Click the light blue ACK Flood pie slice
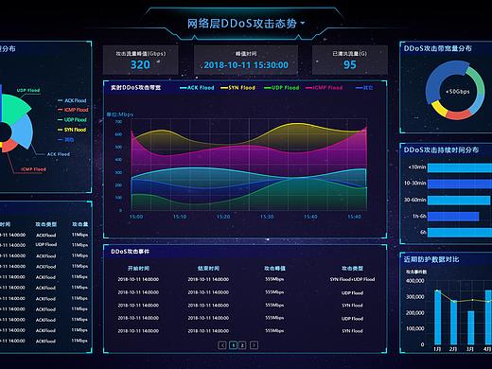Screen dimensions: 492x369 pos(24,131)
